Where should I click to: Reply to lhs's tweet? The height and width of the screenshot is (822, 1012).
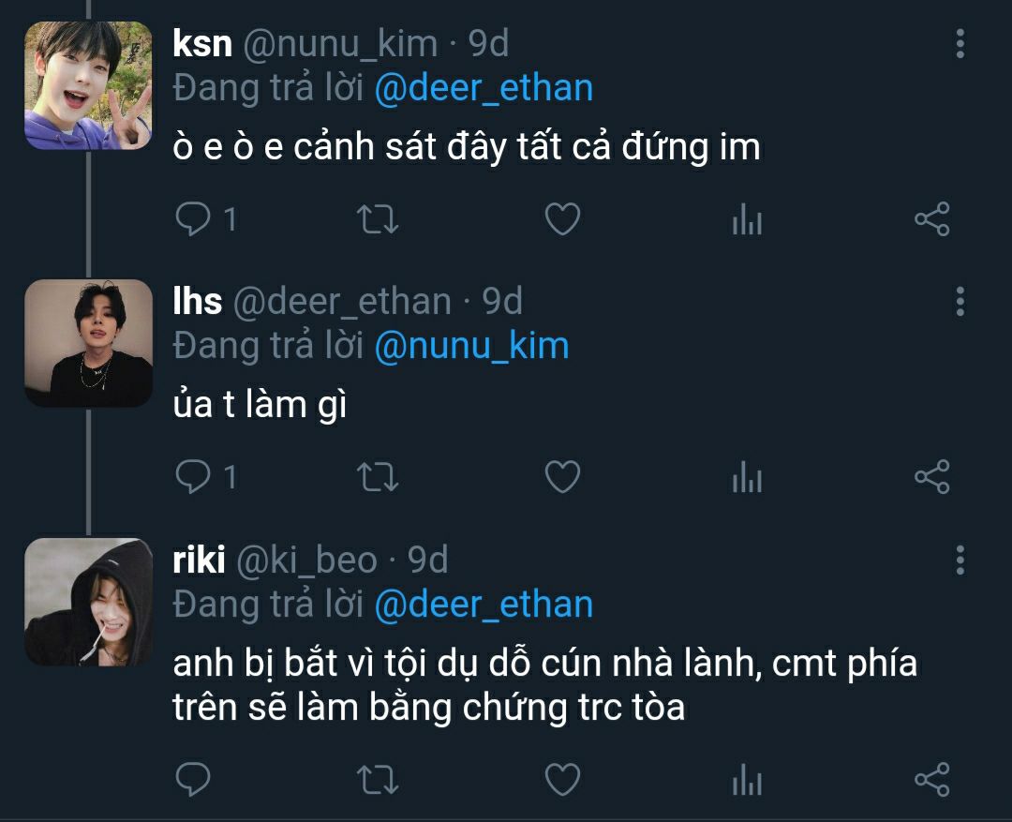click(x=194, y=477)
